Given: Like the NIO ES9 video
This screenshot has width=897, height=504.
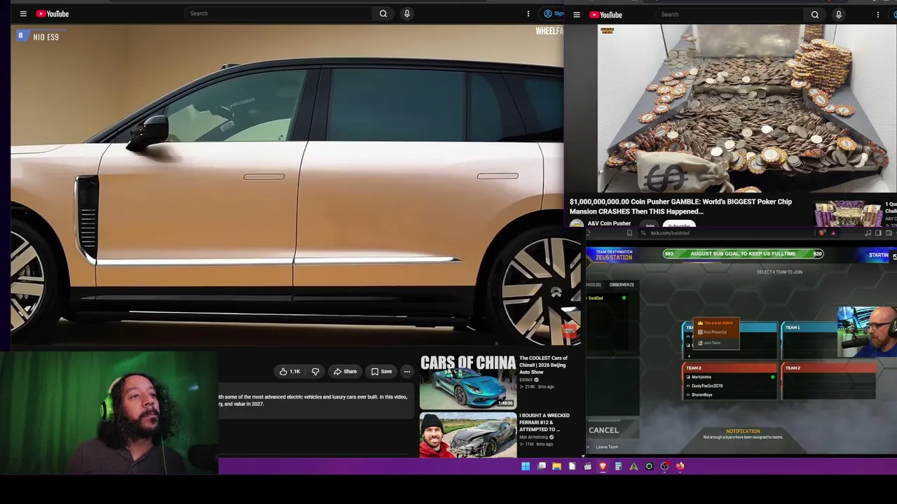Looking at the screenshot, I should pyautogui.click(x=289, y=372).
